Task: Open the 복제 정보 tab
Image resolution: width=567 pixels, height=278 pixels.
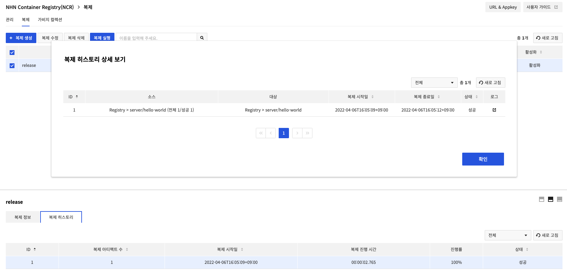Action: (x=23, y=217)
